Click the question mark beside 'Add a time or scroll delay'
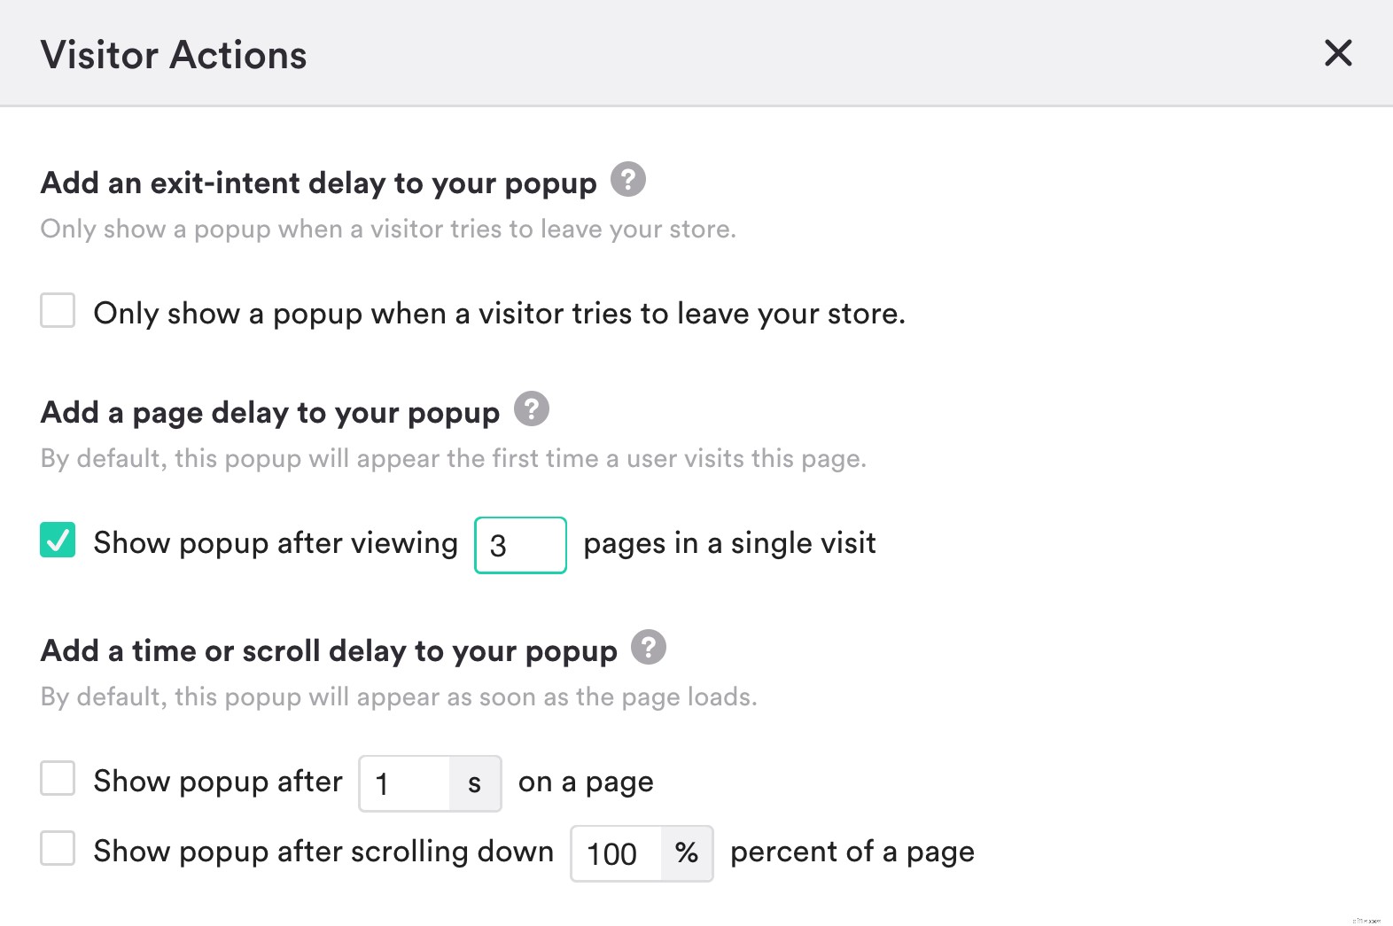1393x926 pixels. pos(650,648)
